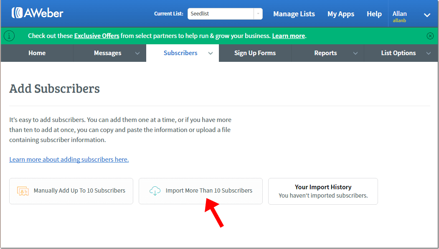Open Your Import History card

[x=323, y=191]
